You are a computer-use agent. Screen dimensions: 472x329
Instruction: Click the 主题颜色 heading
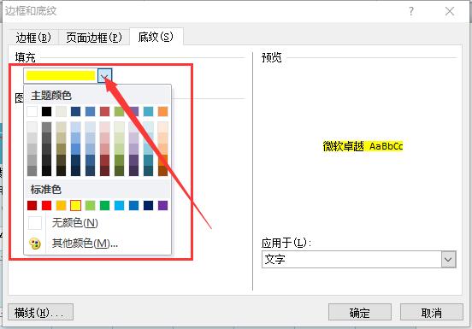coord(51,96)
